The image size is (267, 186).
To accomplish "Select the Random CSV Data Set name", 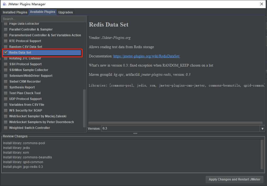I will [x=26, y=47].
